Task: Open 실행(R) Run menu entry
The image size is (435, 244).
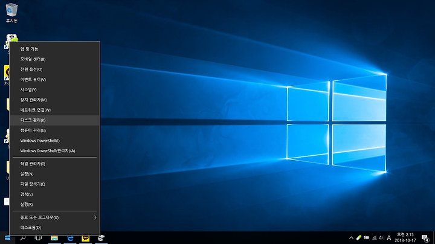Action: tap(54, 205)
